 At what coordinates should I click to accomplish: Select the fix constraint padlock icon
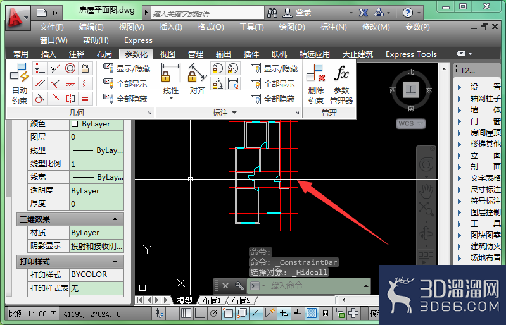pyautogui.click(x=85, y=68)
